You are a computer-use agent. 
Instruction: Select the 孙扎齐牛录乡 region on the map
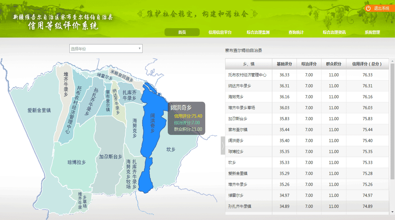pyautogui.click(x=92, y=101)
